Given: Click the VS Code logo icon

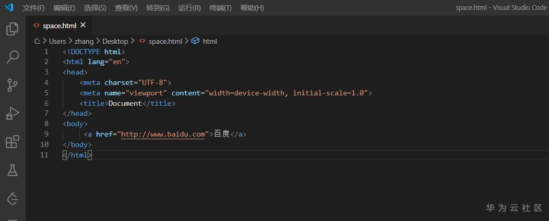Looking at the screenshot, I should pyautogui.click(x=9, y=8).
